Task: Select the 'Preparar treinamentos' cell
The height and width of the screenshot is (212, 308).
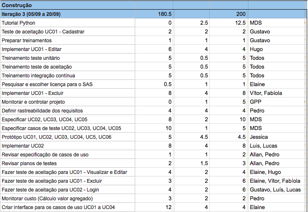Action: [x=67, y=41]
